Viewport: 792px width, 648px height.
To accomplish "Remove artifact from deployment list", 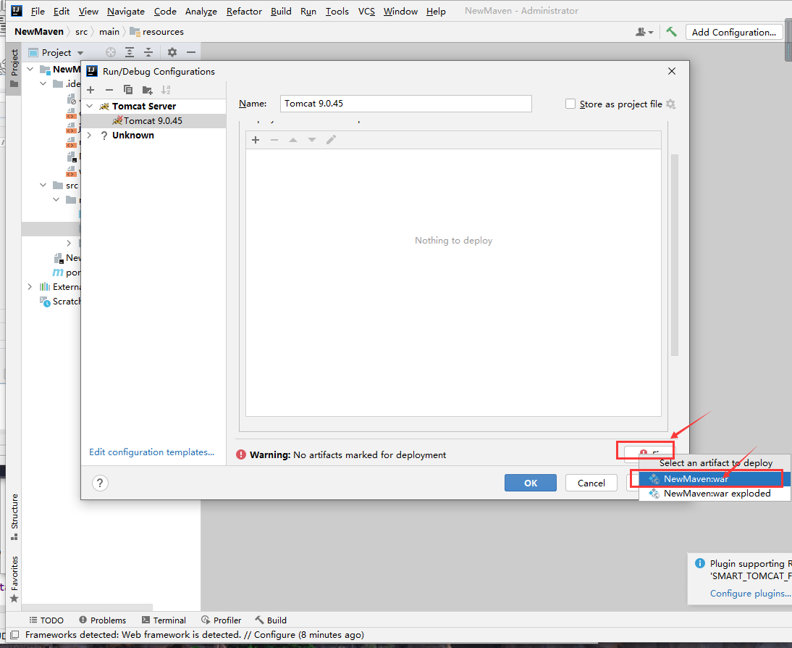I will pyautogui.click(x=274, y=140).
